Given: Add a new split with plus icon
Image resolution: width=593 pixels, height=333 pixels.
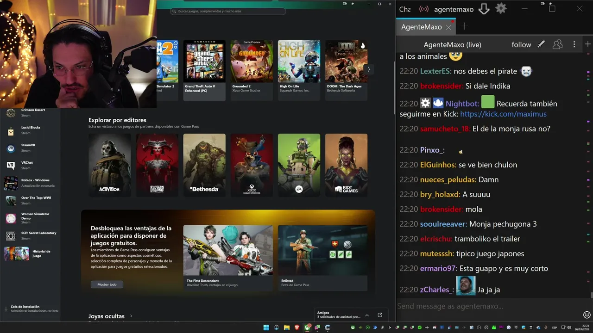Looking at the screenshot, I should click(588, 44).
